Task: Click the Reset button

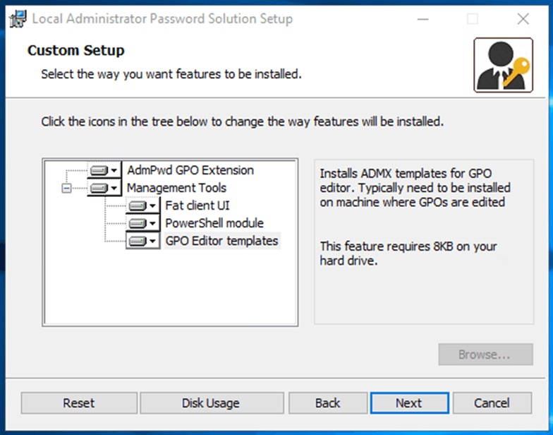Action: pyautogui.click(x=79, y=403)
